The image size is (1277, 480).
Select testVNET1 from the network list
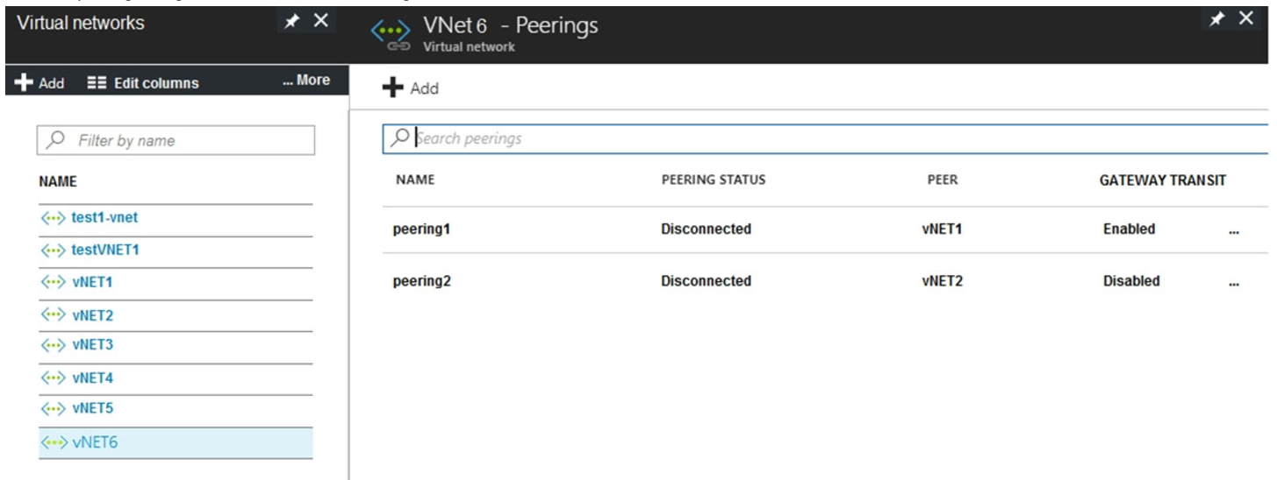[105, 251]
